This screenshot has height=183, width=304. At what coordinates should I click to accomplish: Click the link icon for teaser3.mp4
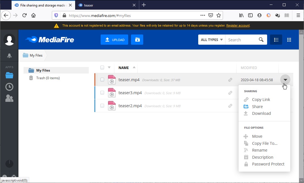point(230,93)
